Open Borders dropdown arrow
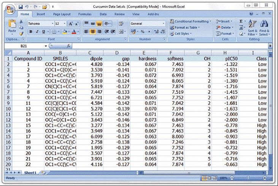Screen dimensions: 278x186 click(x=59, y=32)
